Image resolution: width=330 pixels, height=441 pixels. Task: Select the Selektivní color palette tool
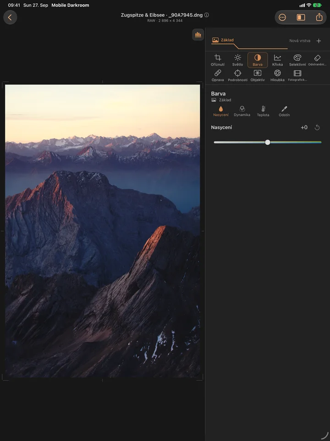click(297, 60)
